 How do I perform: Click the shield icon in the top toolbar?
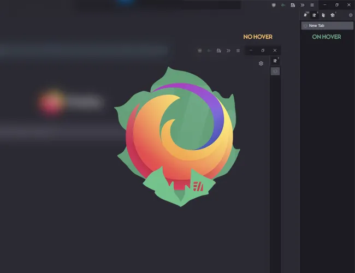(274, 5)
